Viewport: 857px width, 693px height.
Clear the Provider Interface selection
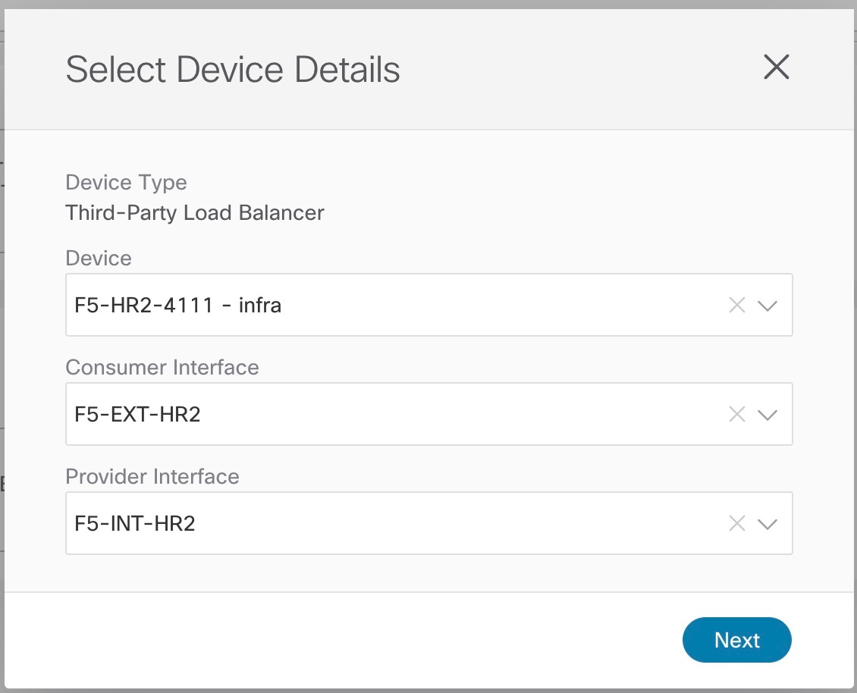(x=736, y=524)
